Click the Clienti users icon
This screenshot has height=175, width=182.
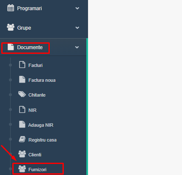pos(22,154)
